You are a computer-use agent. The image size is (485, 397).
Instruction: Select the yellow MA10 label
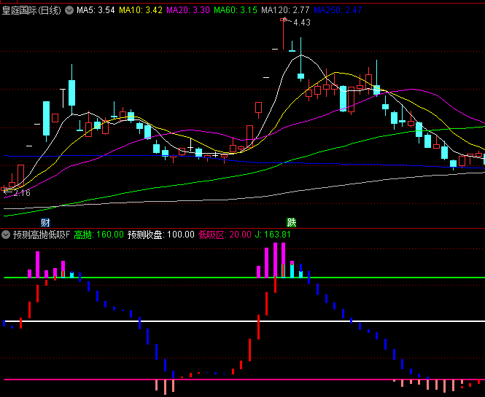pyautogui.click(x=141, y=10)
